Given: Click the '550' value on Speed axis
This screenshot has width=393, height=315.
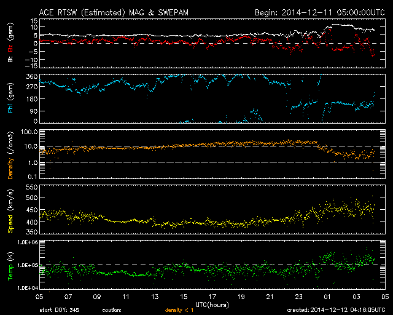Looking at the screenshot, I should [x=32, y=187].
